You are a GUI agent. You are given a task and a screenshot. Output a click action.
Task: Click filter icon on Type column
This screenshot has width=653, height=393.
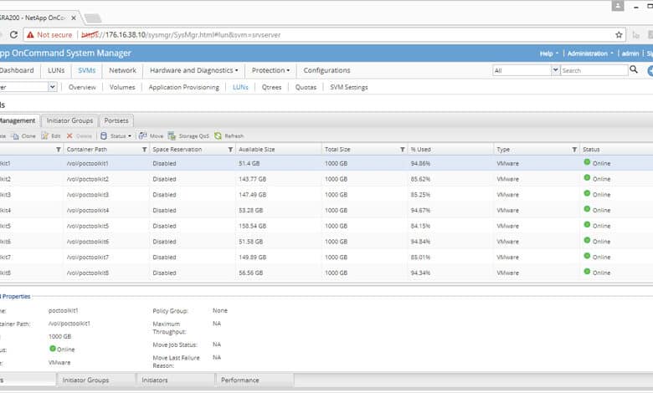pos(574,150)
